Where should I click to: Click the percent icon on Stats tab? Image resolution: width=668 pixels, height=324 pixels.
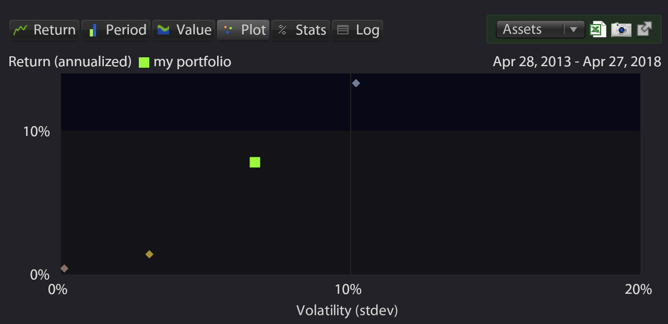[x=282, y=30]
